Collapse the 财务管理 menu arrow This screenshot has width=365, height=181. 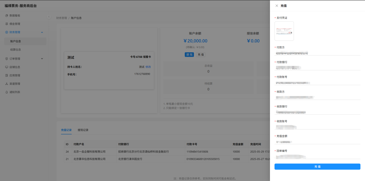click(x=42, y=32)
